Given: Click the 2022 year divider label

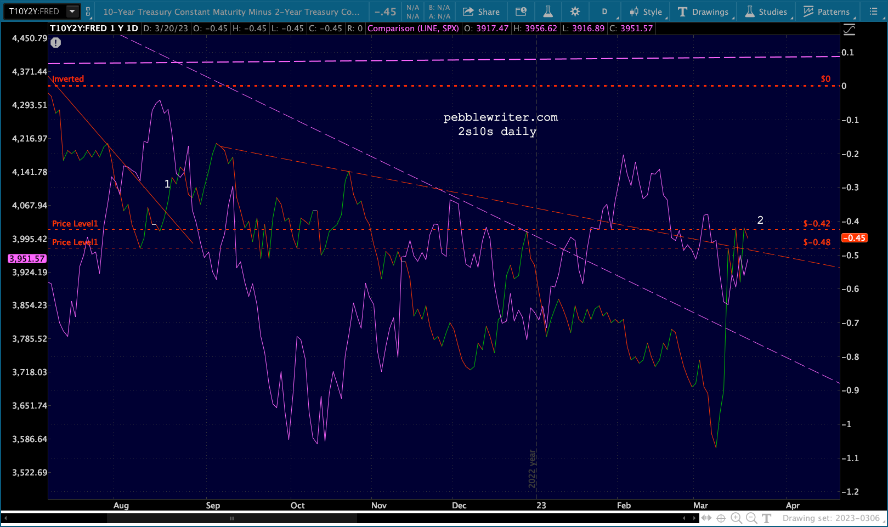Looking at the screenshot, I should coord(532,469).
